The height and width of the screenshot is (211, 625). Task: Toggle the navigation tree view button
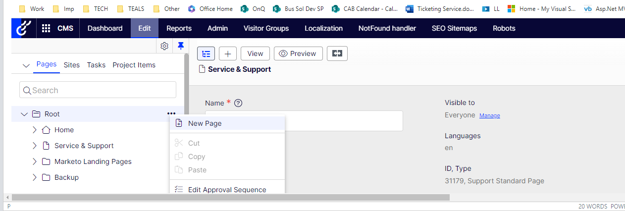[206, 53]
